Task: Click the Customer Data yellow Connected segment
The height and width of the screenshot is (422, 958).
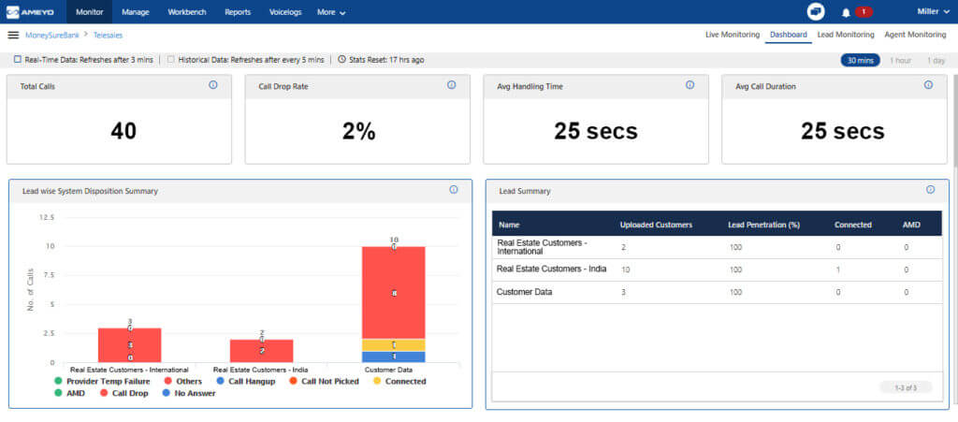Action: tap(394, 345)
